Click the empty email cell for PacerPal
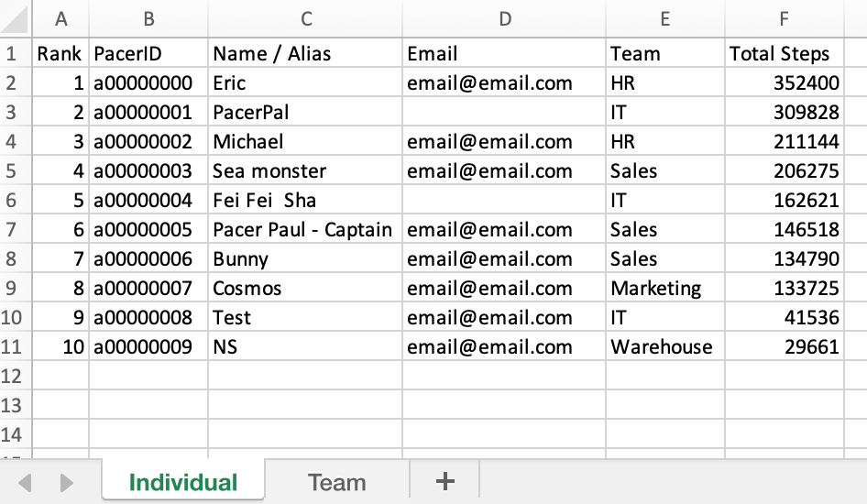The image size is (867, 504). 504,112
